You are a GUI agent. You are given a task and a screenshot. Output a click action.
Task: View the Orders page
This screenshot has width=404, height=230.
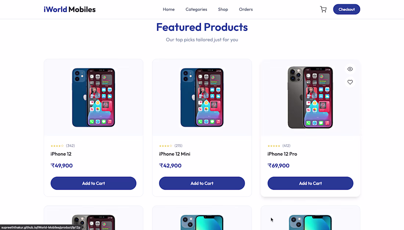[x=246, y=9]
